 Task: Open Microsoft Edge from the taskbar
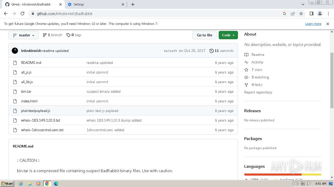click(x=56, y=184)
